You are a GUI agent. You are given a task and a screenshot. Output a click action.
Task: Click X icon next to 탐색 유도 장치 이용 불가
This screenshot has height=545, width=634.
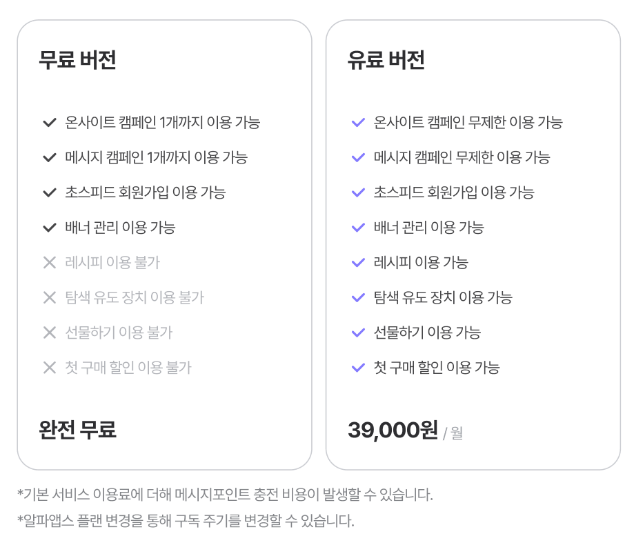coord(50,298)
